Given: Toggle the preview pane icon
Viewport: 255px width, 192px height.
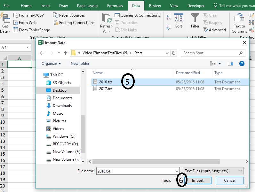Looking at the screenshot, I should (x=230, y=64).
